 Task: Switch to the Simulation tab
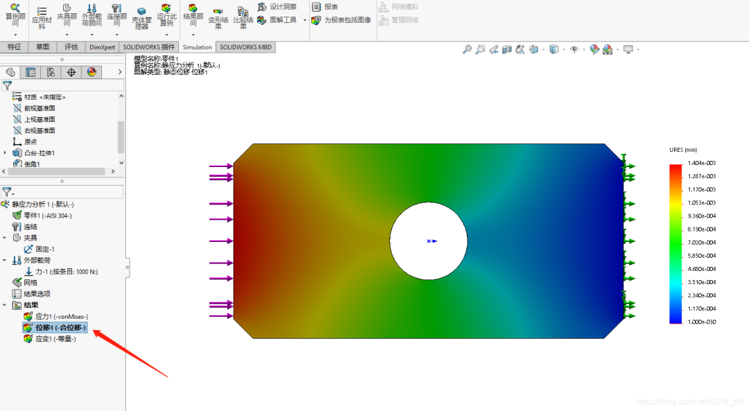(197, 46)
